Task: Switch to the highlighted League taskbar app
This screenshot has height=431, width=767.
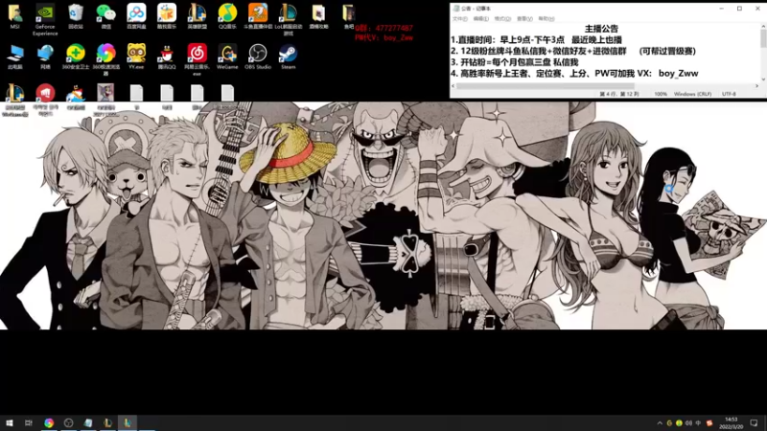Action: (x=128, y=423)
